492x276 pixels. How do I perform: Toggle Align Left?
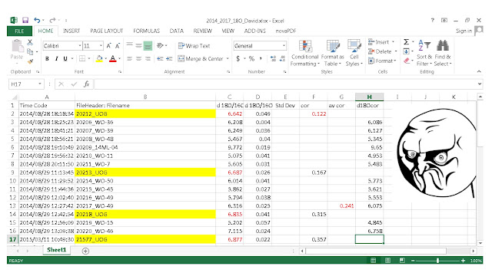click(130, 58)
